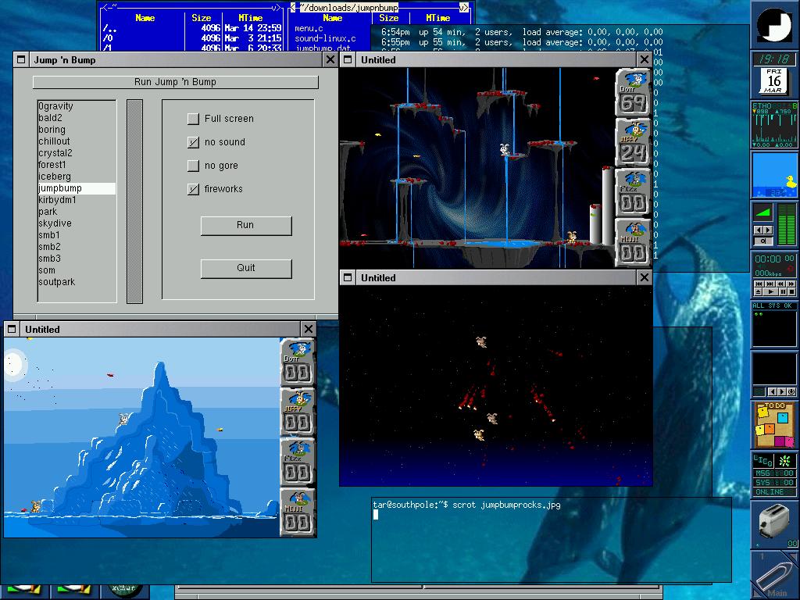This screenshot has height=600, width=800.
Task: Click the rubber duck dock applet
Action: click(774, 175)
